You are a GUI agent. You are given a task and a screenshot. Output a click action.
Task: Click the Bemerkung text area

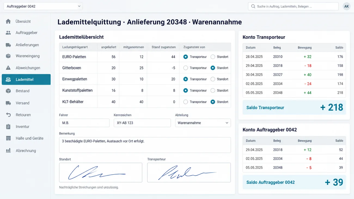click(x=145, y=145)
